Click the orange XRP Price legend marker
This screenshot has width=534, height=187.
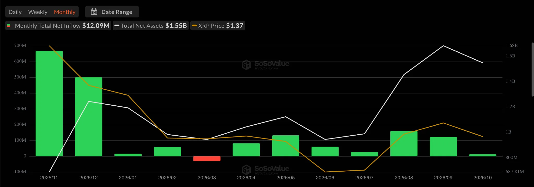click(x=194, y=26)
